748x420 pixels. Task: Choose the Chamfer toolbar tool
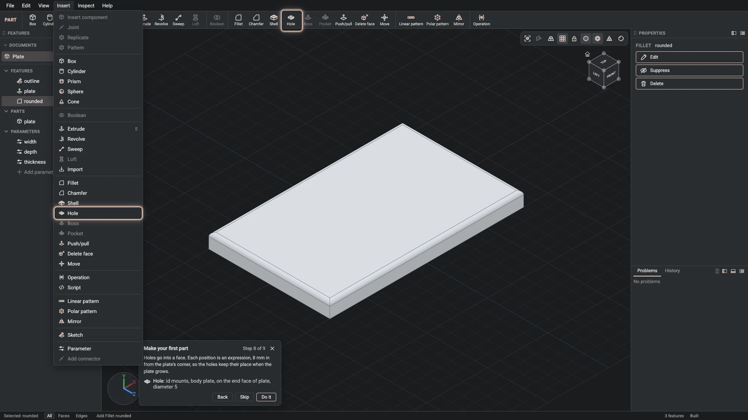(x=256, y=20)
